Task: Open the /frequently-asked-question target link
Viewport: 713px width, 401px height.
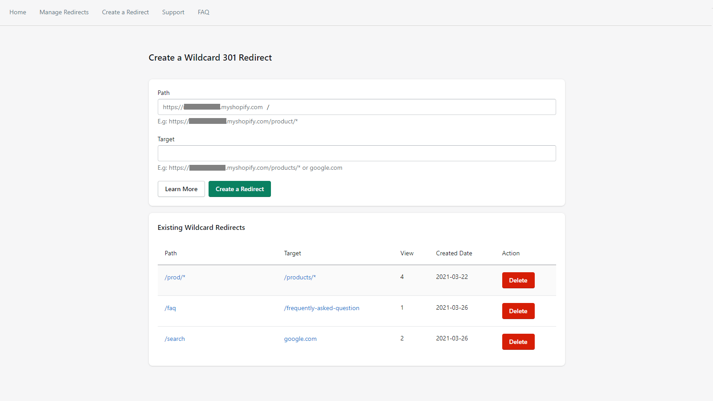Action: 321,308
